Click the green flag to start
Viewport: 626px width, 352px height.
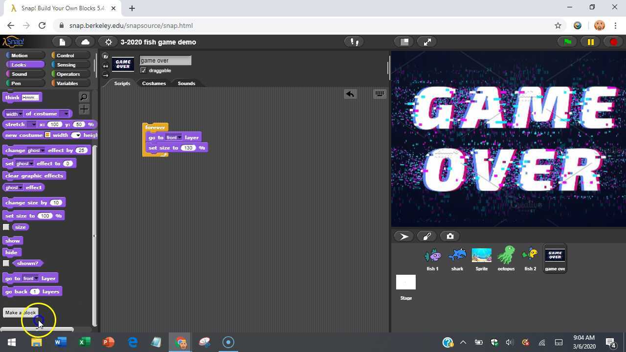(567, 42)
